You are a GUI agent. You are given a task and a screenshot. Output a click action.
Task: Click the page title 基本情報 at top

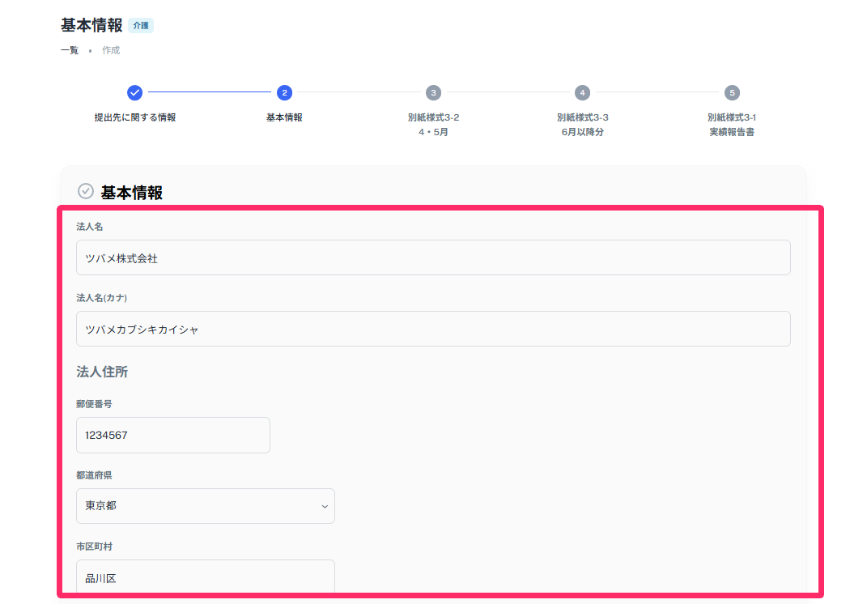tap(91, 25)
